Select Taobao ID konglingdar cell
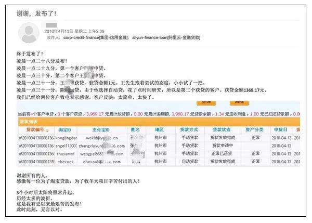Screen dimensions: 312x223 tap(66, 138)
